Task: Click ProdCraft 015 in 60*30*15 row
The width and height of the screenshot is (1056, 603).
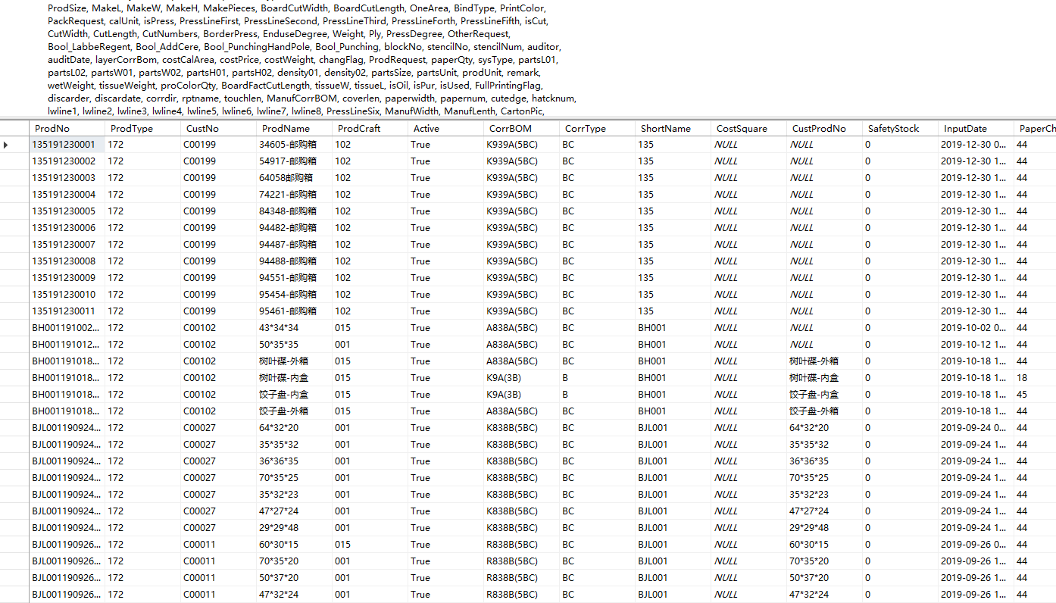Action: [370, 545]
